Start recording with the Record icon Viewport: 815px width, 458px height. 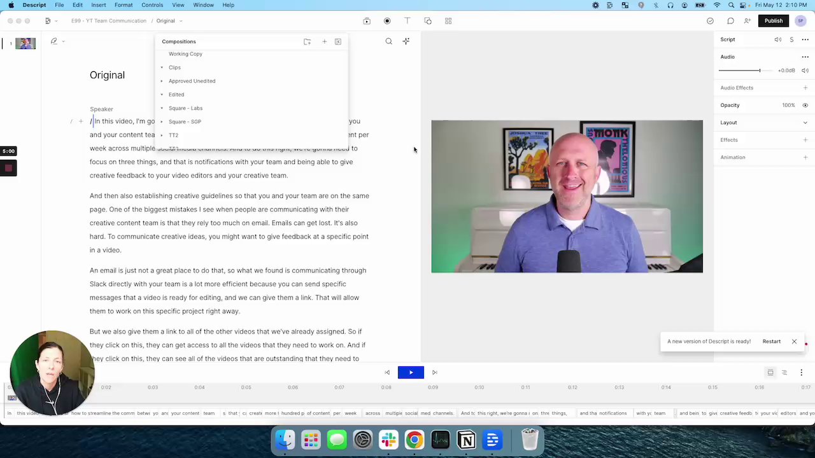coord(387,21)
